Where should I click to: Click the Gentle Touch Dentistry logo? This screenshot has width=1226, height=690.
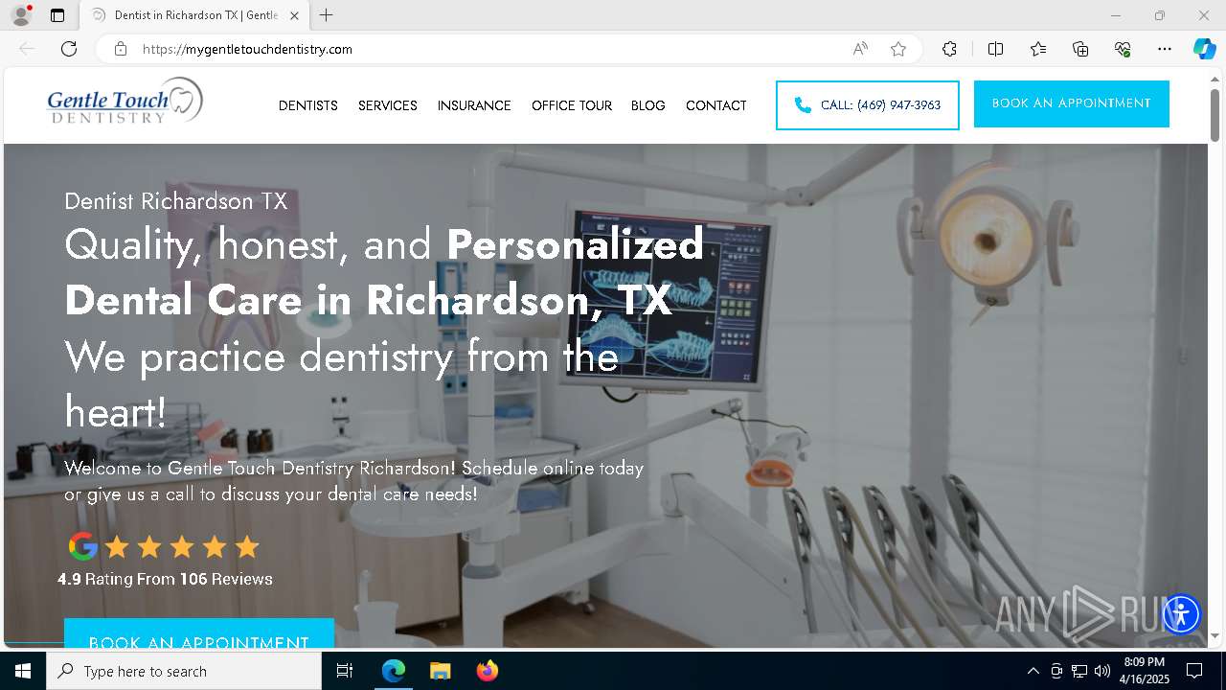(125, 102)
